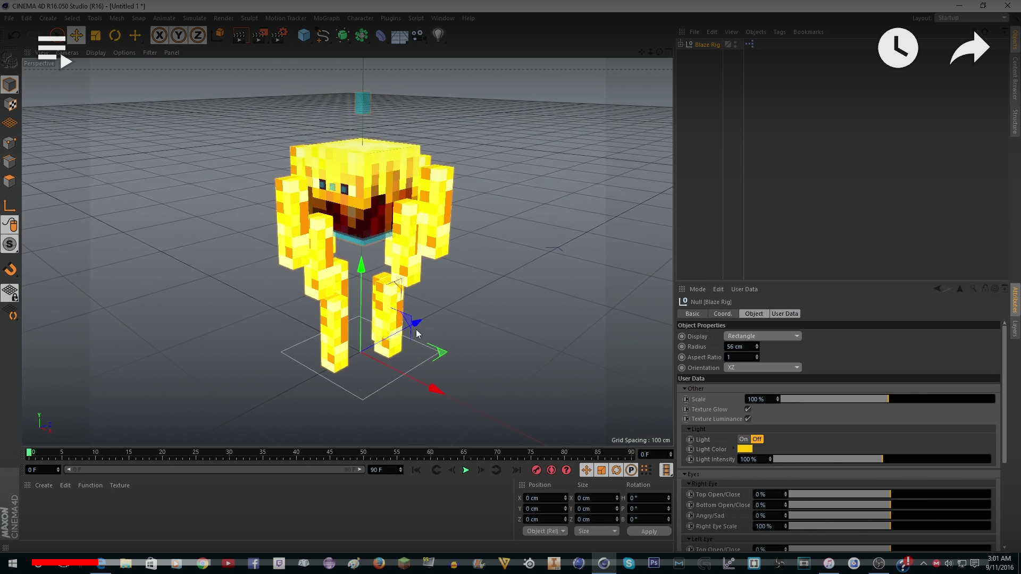Open Edit Render Settings icon
The image size is (1021, 574).
(x=279, y=36)
